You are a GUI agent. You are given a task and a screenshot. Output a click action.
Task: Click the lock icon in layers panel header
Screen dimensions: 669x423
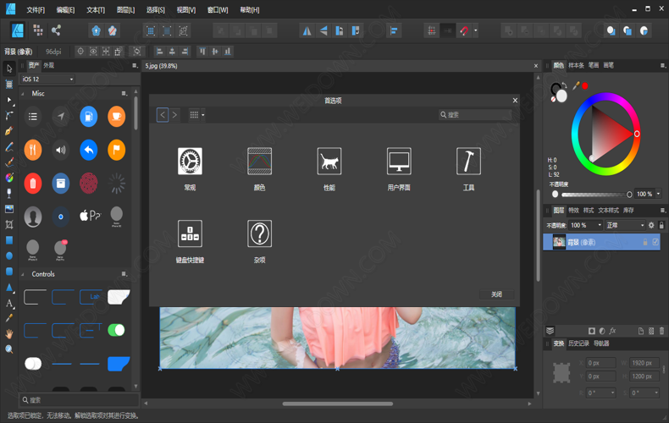tap(661, 225)
